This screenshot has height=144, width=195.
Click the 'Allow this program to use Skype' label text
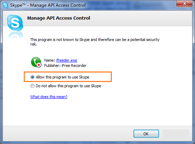[x=63, y=77]
